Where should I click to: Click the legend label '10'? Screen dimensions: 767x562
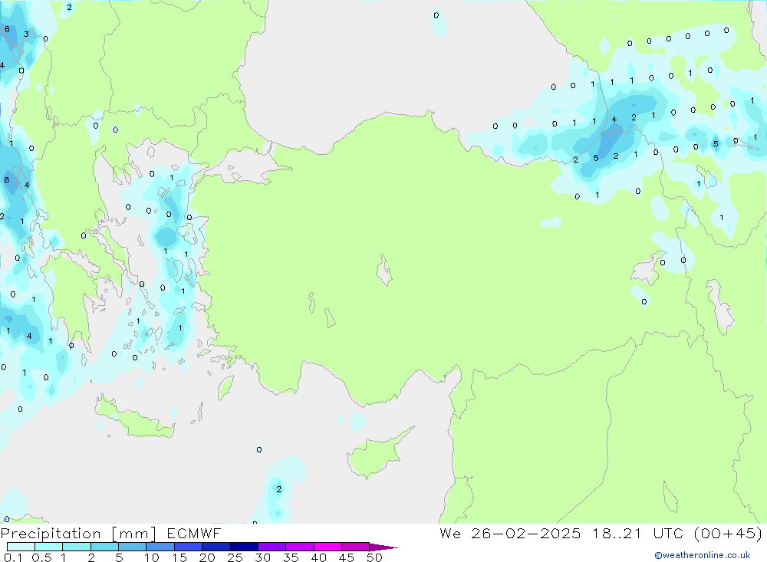(152, 557)
